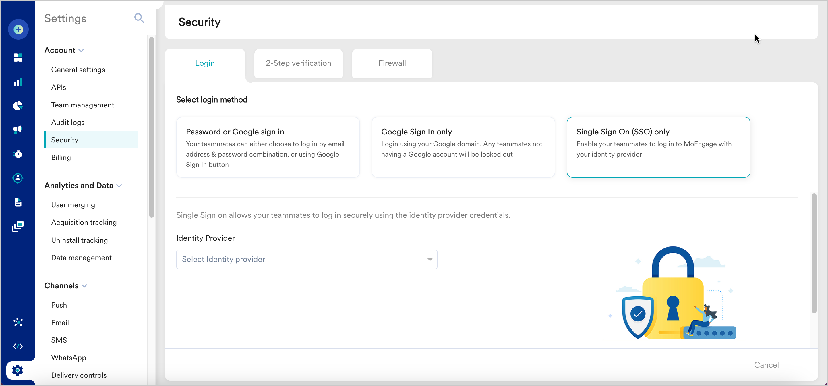Select the Password or Google sign in card
Screen dimensions: 828x386
pos(268,147)
